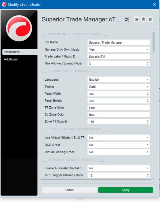Decrease Zone Fill Opacity with down arrow
This screenshot has width=160, height=202.
click(148, 123)
